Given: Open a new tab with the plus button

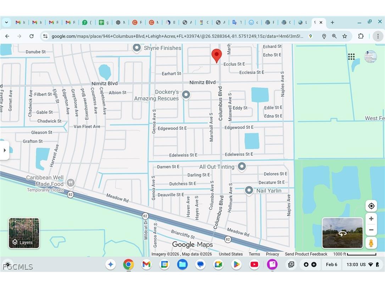Looking at the screenshot, I should point(332,22).
